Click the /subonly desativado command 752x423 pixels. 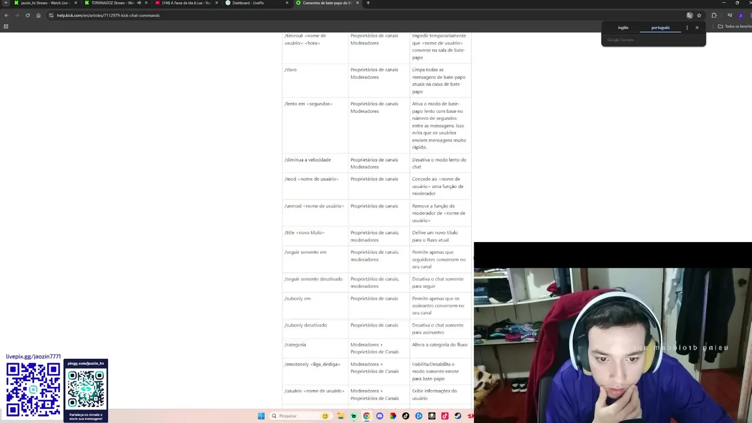click(x=305, y=325)
